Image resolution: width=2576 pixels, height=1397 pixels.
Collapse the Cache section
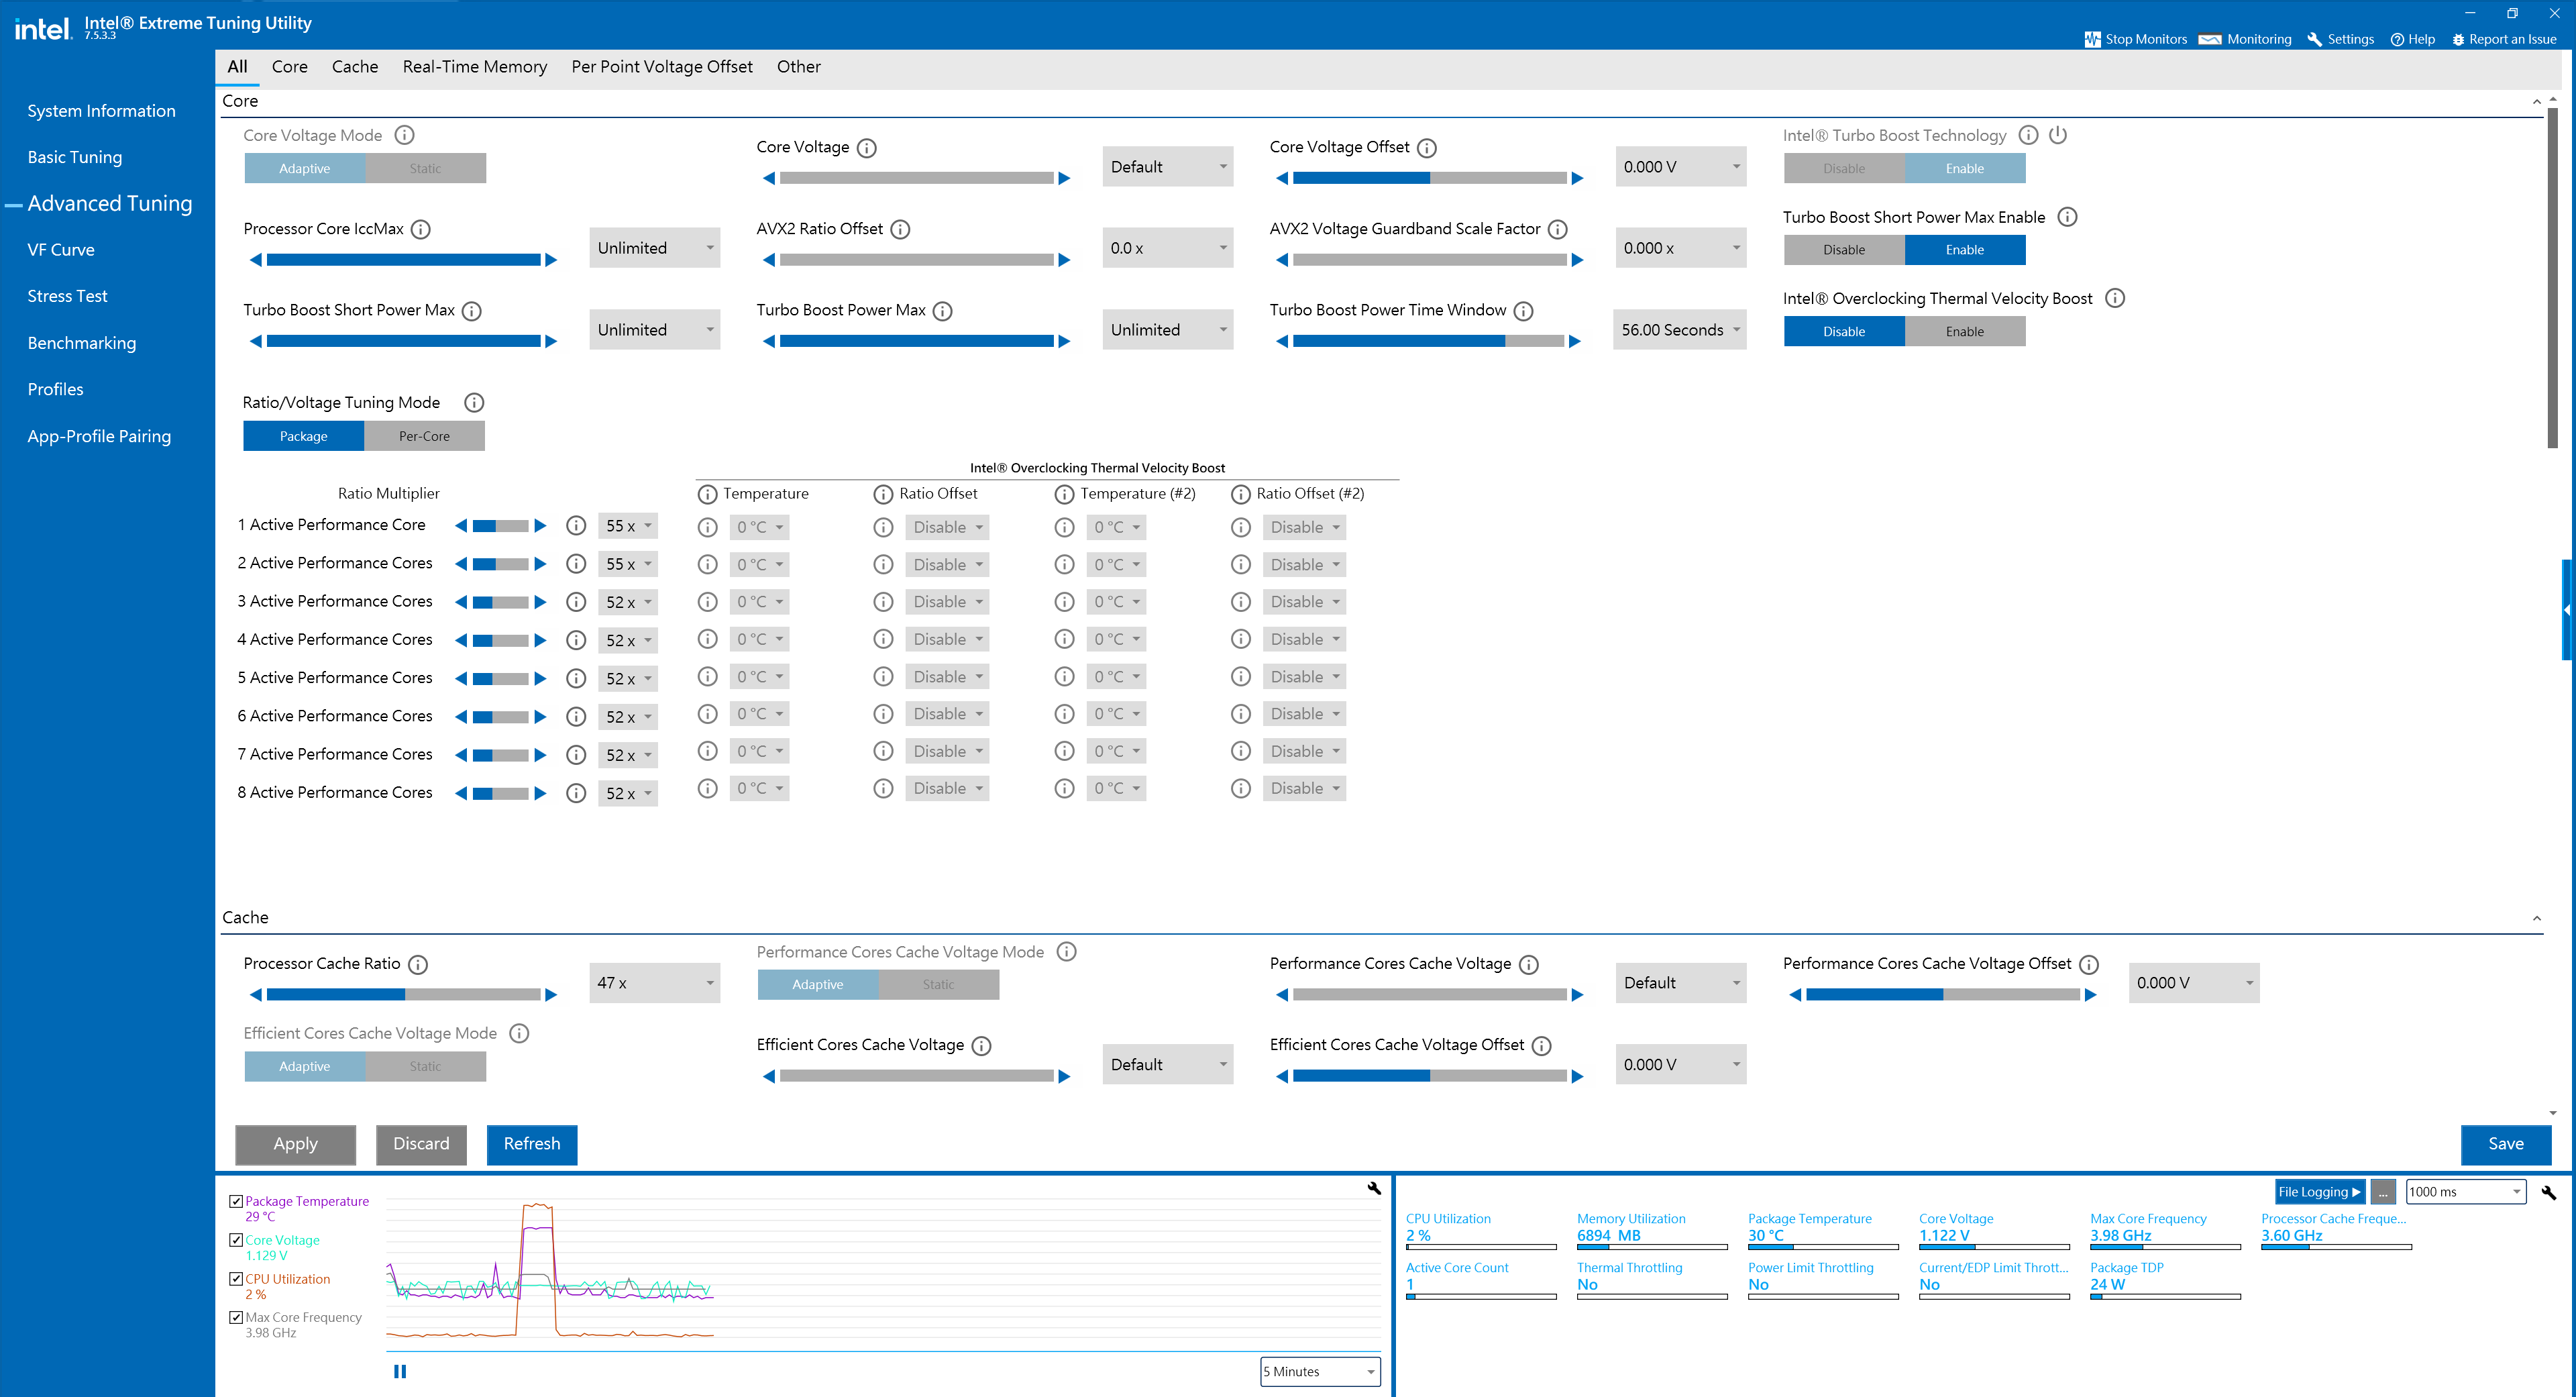point(2536,918)
